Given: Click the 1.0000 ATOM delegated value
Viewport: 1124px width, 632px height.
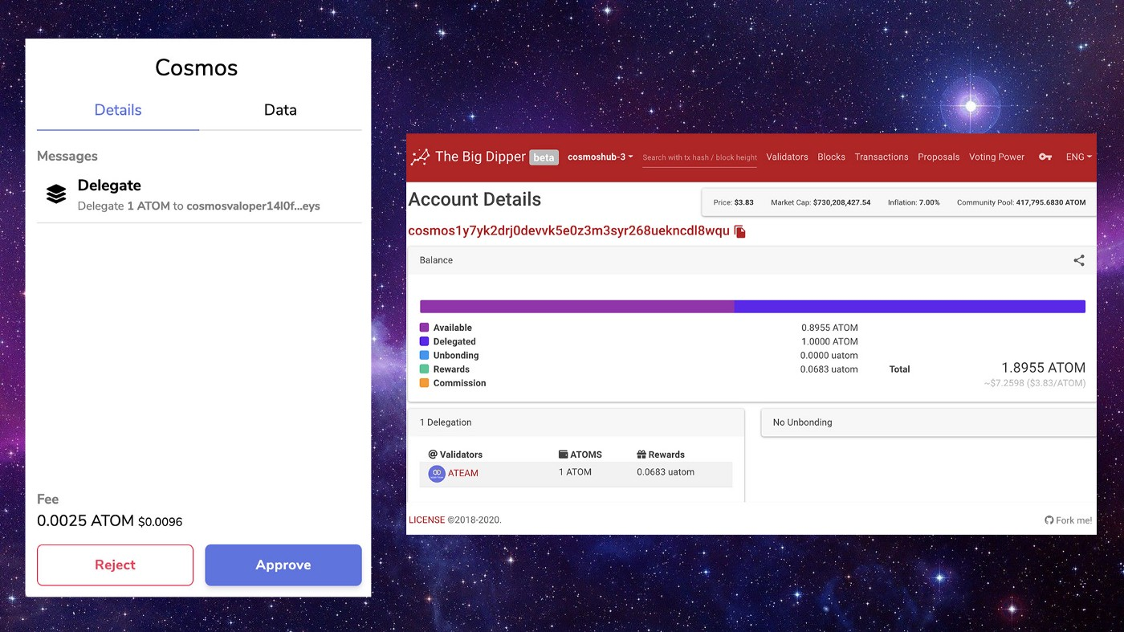Looking at the screenshot, I should (829, 341).
